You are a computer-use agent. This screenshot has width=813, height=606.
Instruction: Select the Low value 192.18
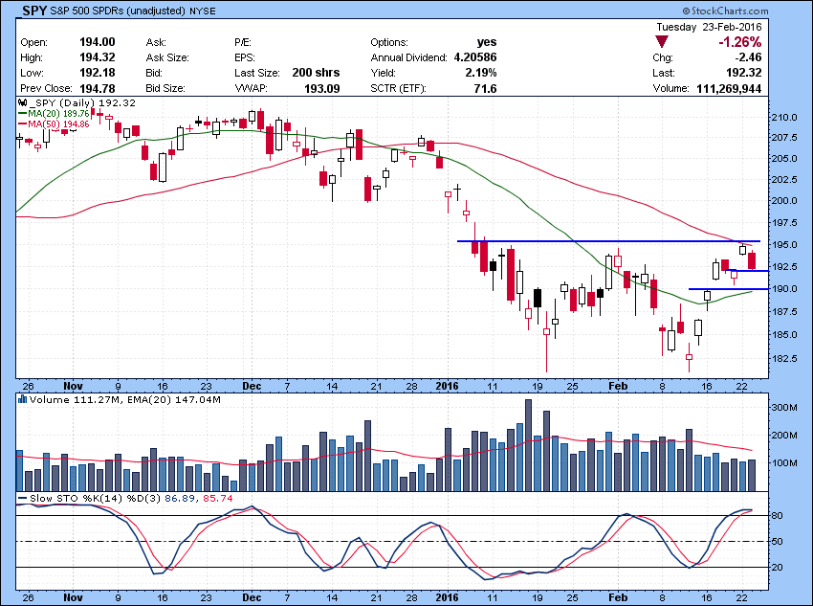click(98, 73)
